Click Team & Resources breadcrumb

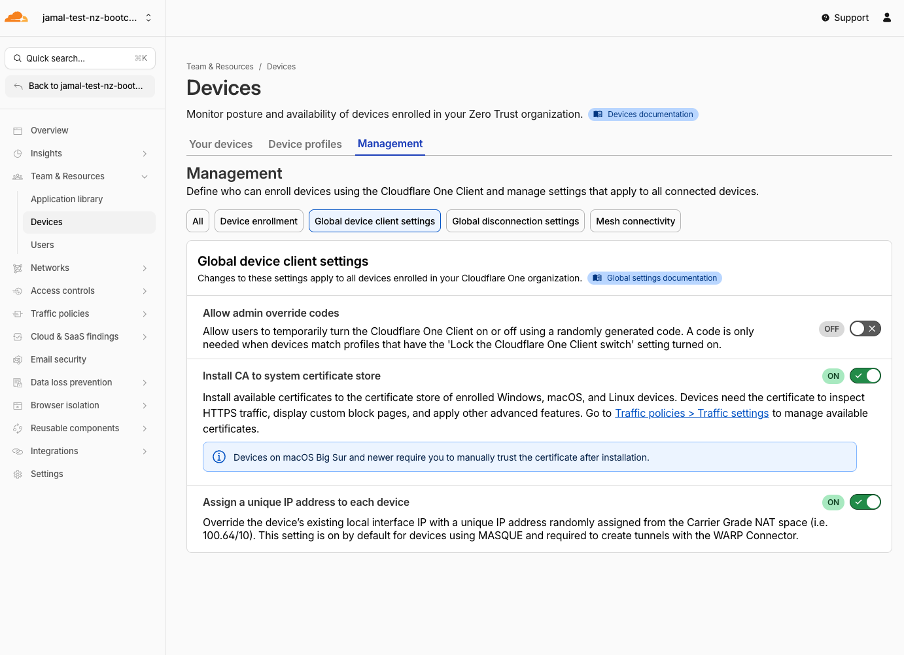[x=220, y=67]
